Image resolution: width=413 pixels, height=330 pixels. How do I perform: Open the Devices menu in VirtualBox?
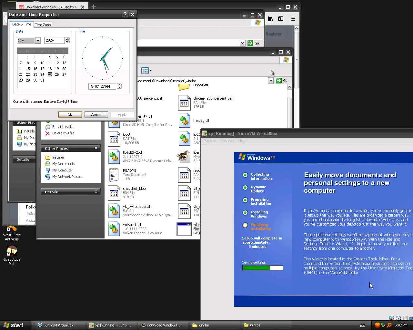[227, 141]
